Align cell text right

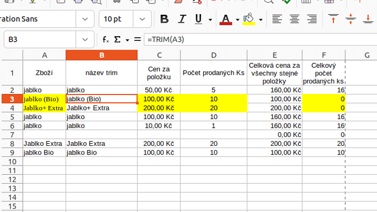click(x=312, y=19)
